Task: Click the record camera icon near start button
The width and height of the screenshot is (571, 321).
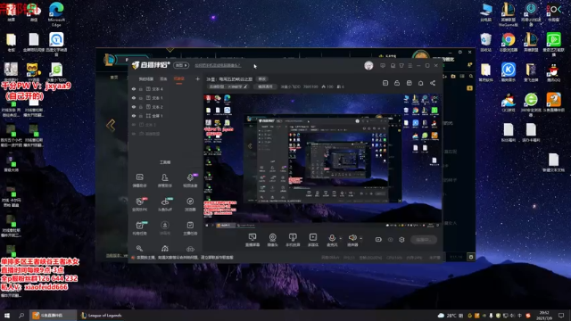Action: [x=378, y=240]
